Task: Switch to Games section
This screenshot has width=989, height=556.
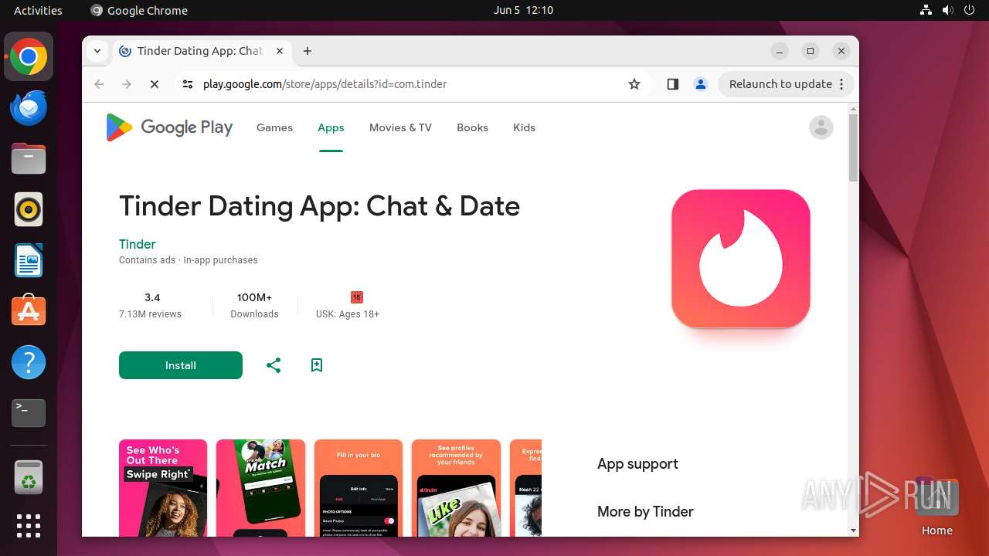Action: [x=274, y=127]
